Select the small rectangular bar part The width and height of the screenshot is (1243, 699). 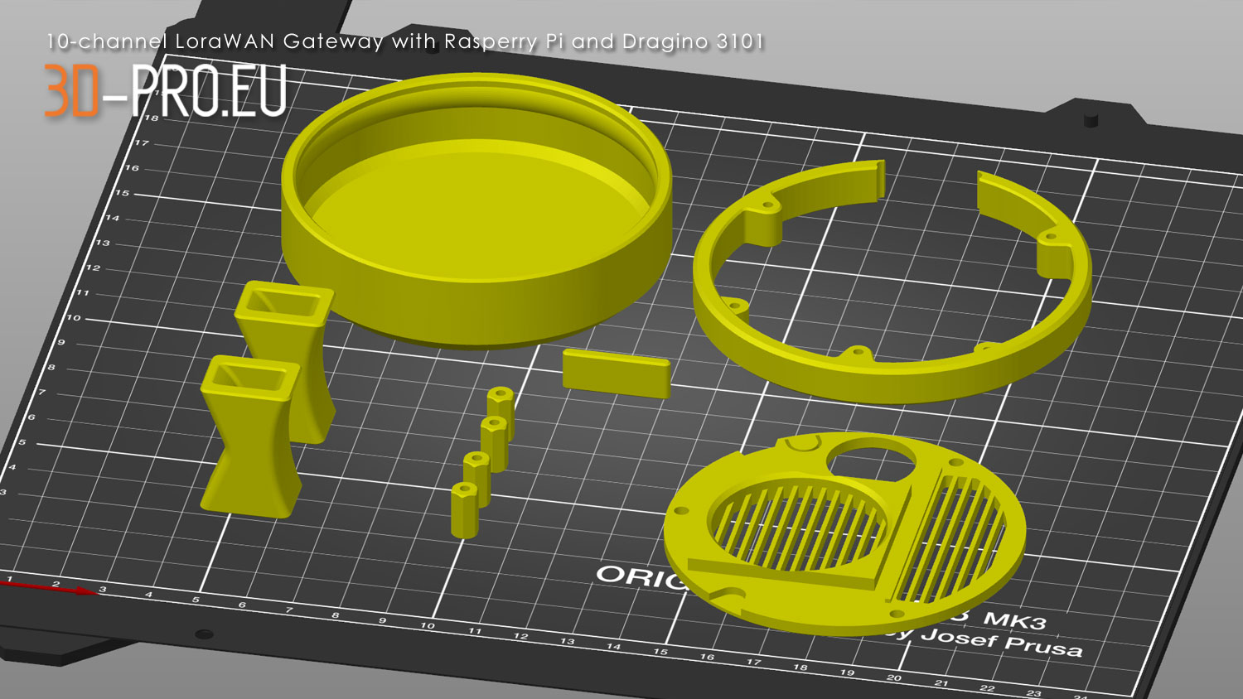coord(616,373)
